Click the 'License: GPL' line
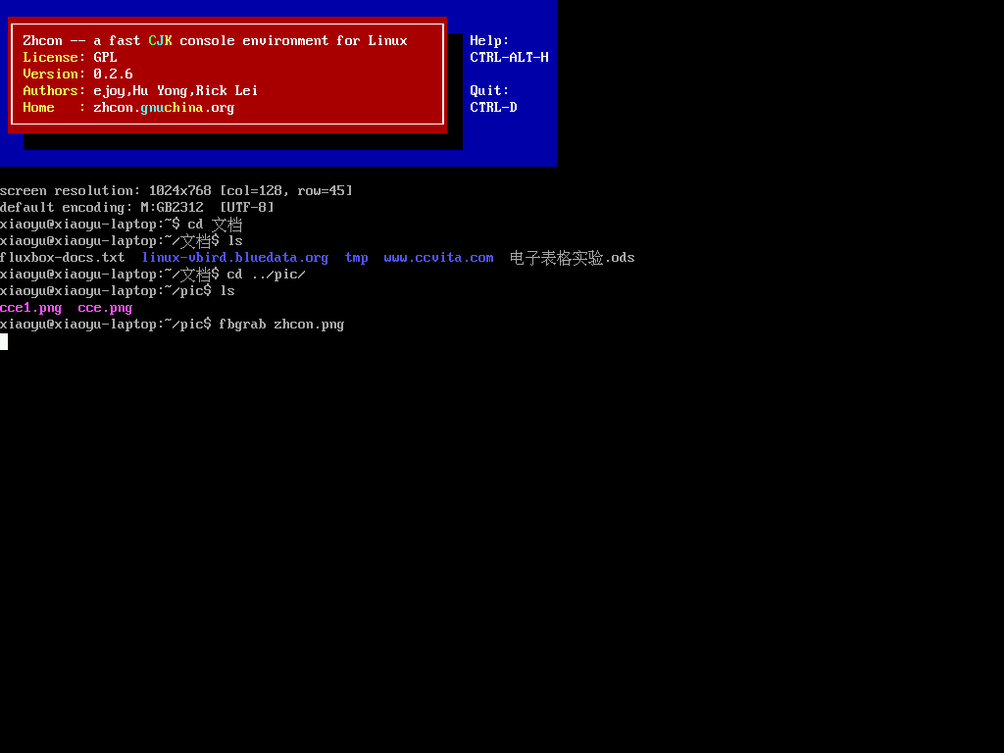 pyautogui.click(x=70, y=58)
